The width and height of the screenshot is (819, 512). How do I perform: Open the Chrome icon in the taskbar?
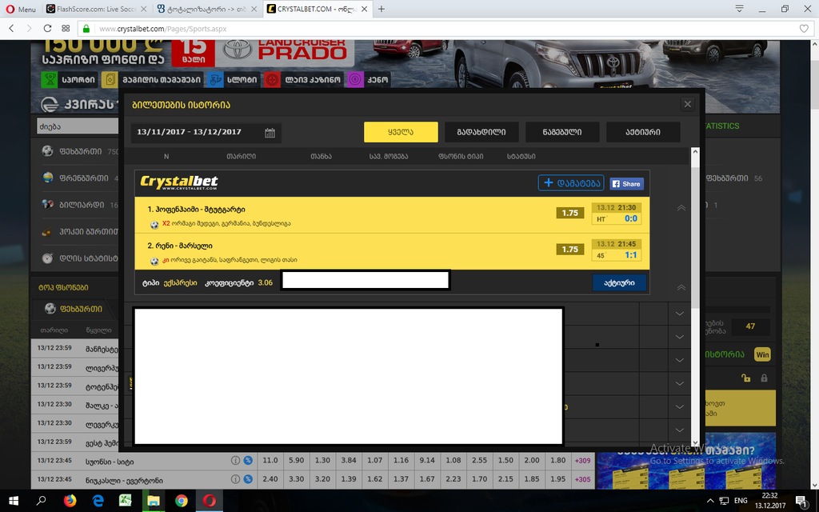[x=182, y=501]
